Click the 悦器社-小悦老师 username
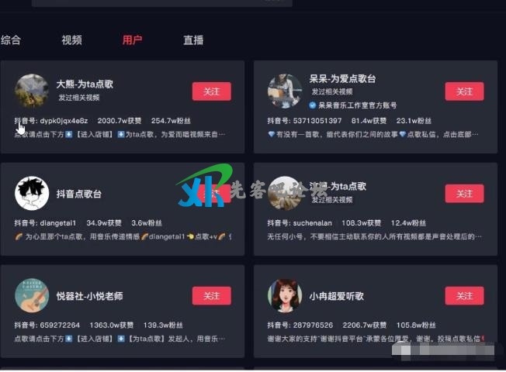 coord(89,296)
